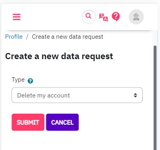Submit the data request
This screenshot has height=150, width=160.
28,122
